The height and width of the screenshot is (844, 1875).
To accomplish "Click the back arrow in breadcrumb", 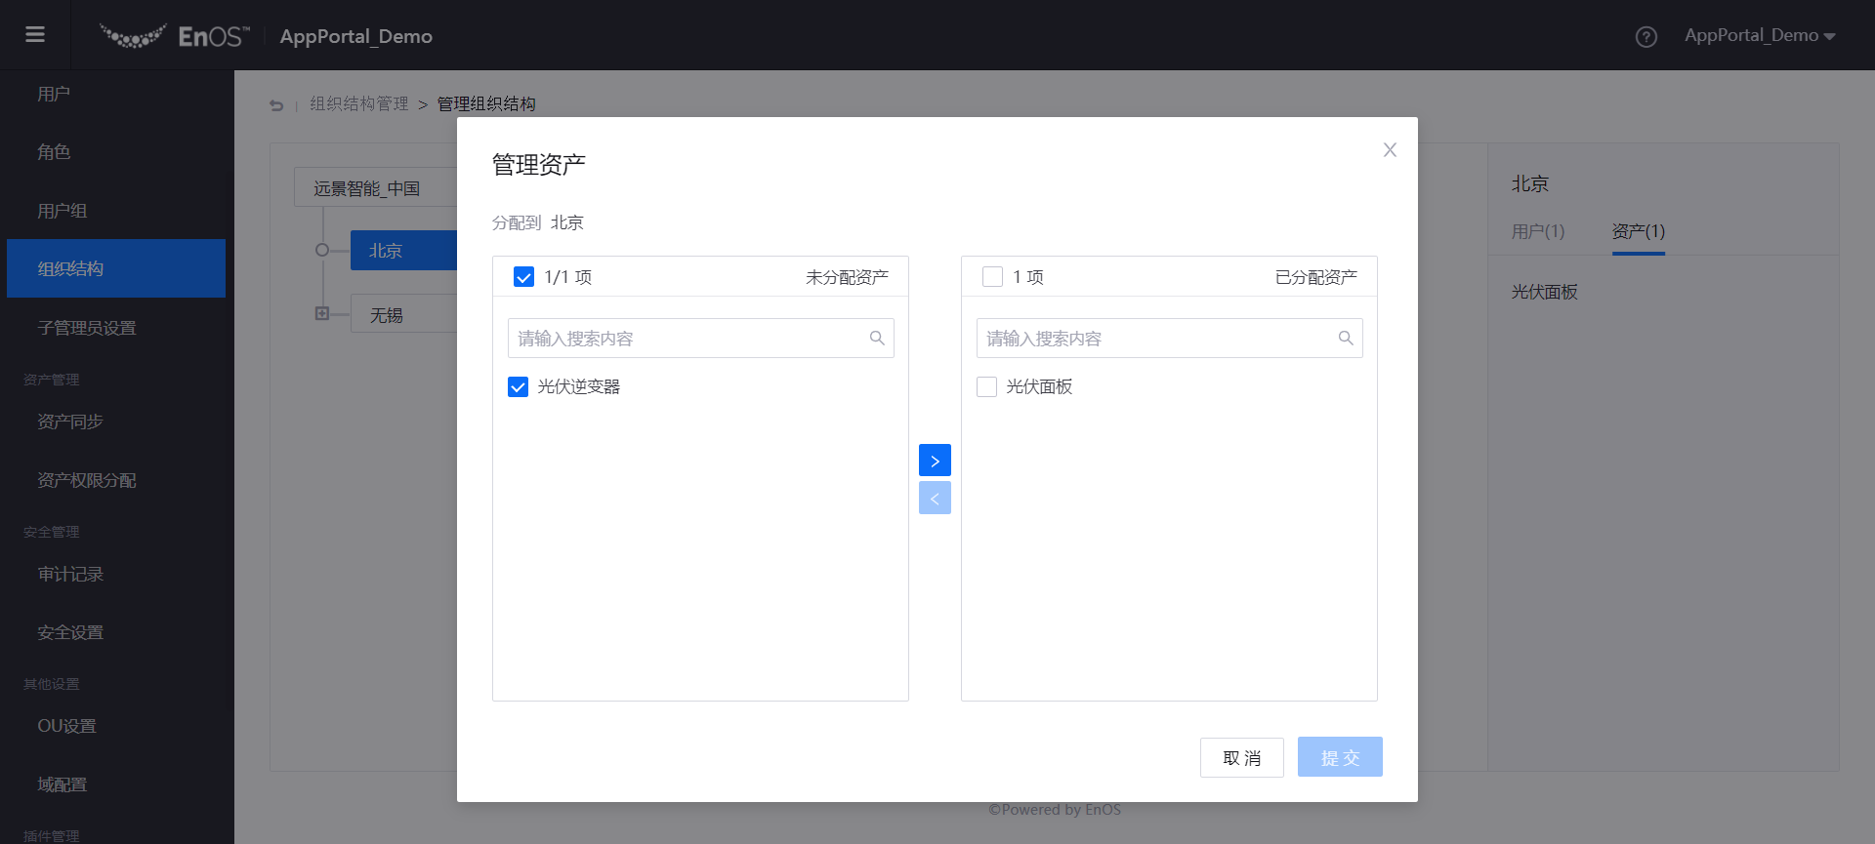I will click(276, 105).
